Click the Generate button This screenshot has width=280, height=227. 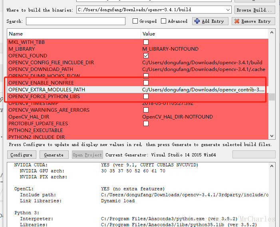pos(54,155)
